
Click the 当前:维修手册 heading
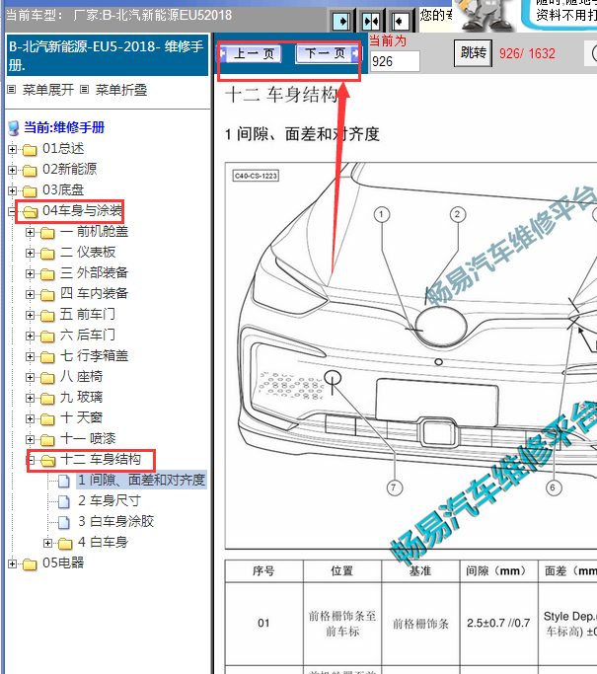64,127
